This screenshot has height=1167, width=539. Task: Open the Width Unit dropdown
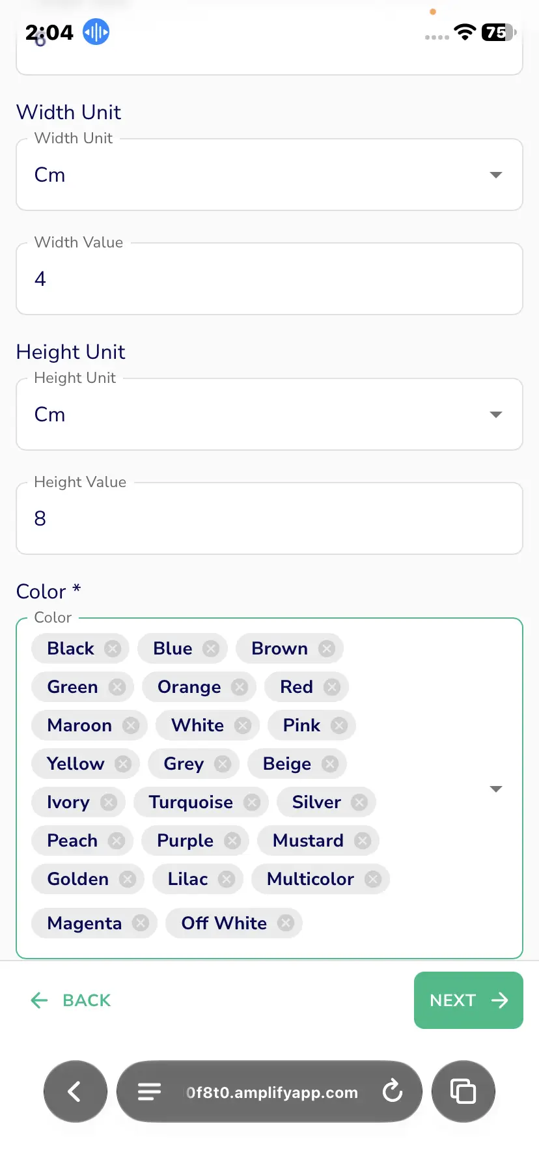click(x=269, y=175)
